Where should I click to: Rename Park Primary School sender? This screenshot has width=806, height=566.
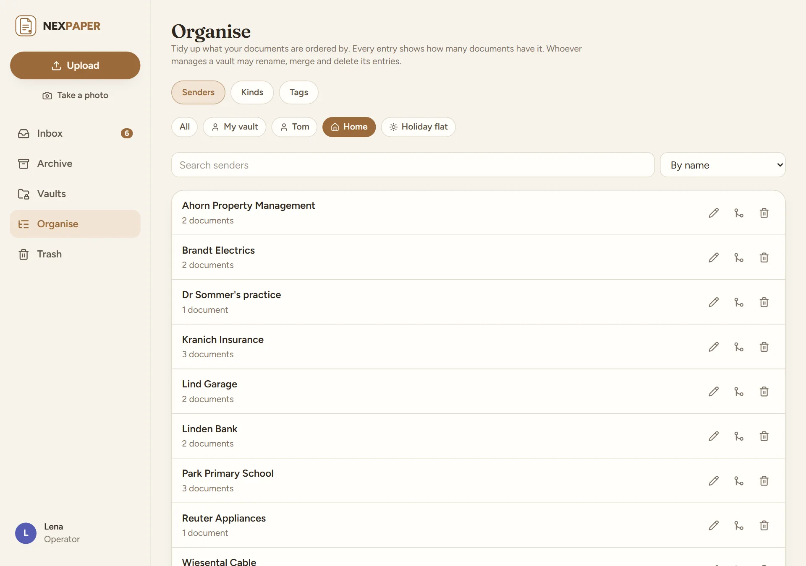point(714,481)
